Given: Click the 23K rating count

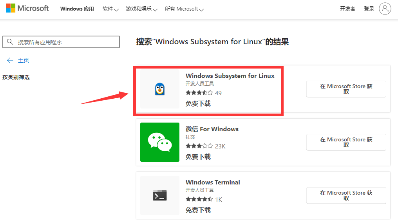Looking at the screenshot, I should point(220,146).
